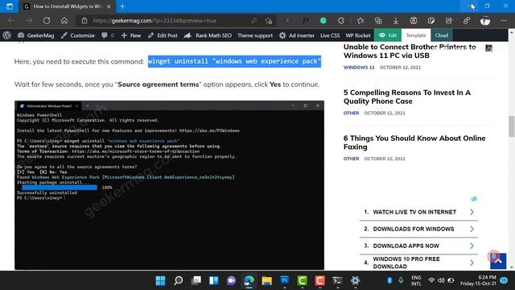Screen dimensions: 515x290
Task: Open File Explorer from the taskbar
Action: [266, 280]
